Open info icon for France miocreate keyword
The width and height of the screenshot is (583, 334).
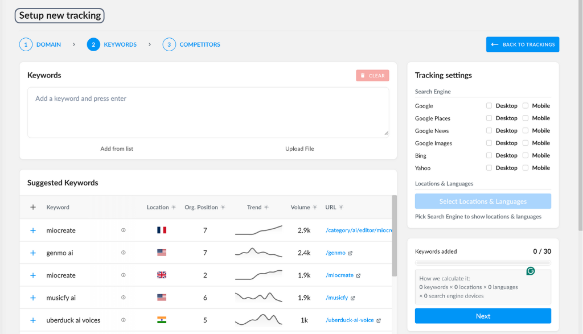tap(124, 230)
